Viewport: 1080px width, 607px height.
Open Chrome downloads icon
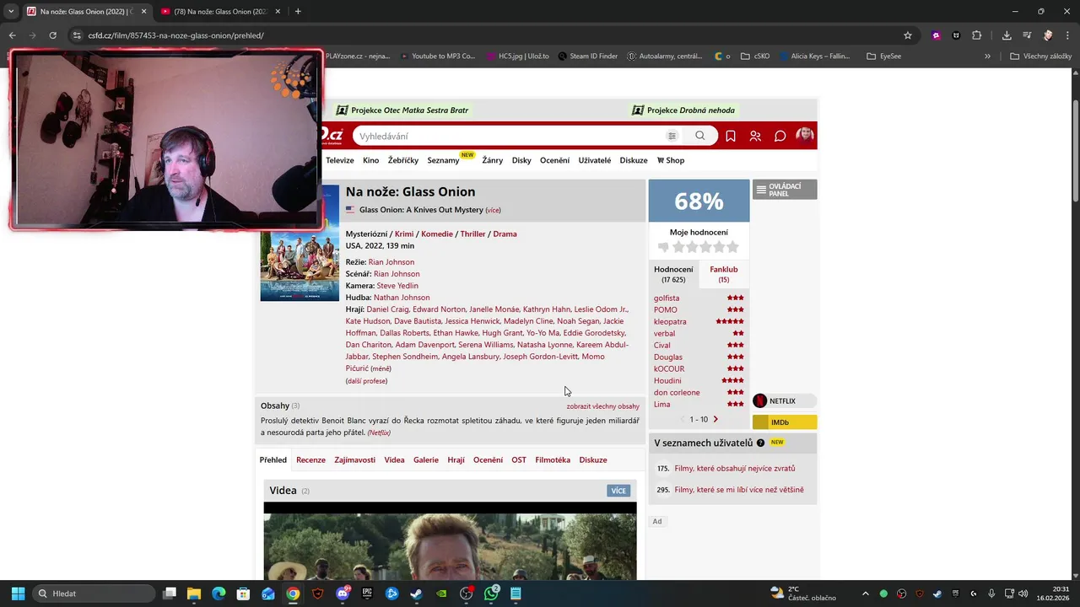click(1007, 35)
